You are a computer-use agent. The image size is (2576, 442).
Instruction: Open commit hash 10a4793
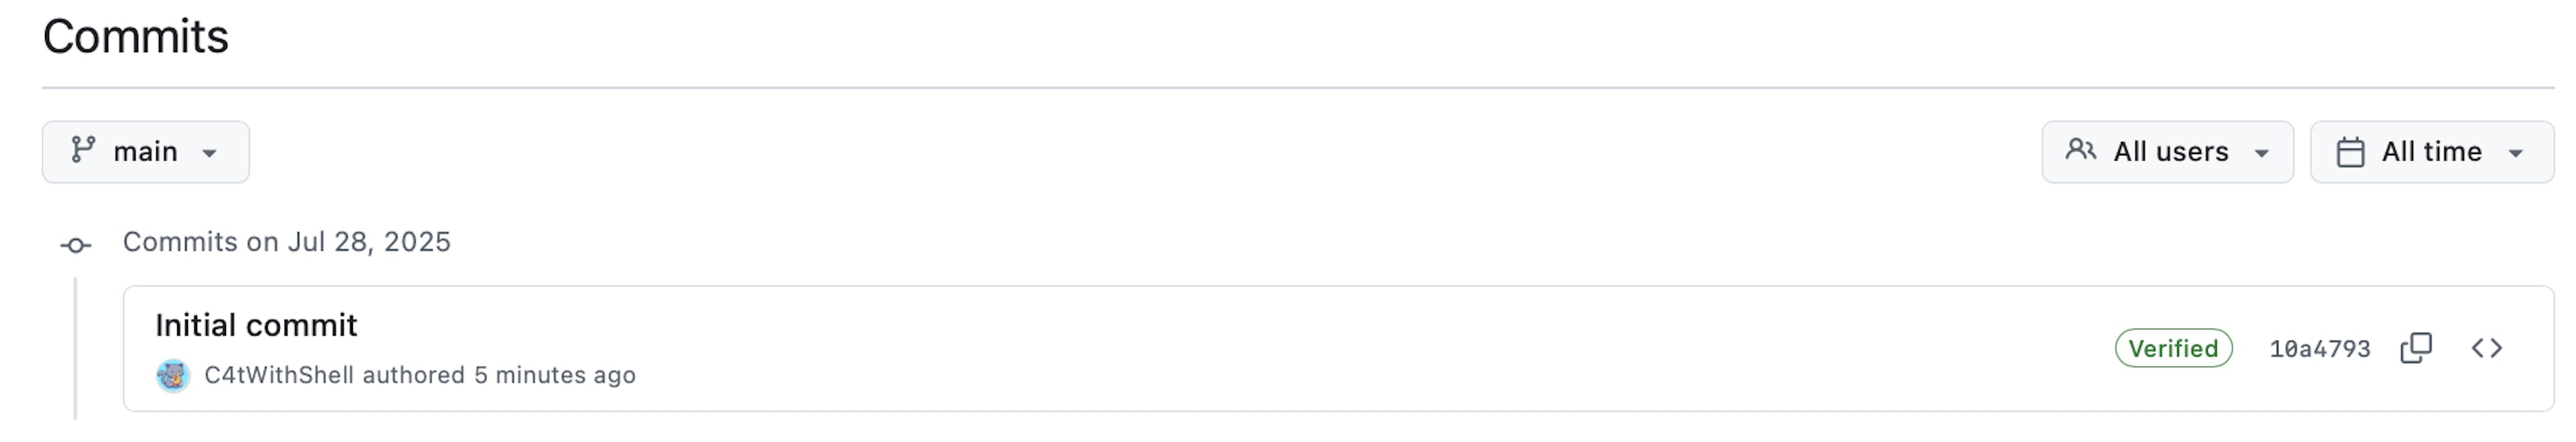(x=2319, y=349)
